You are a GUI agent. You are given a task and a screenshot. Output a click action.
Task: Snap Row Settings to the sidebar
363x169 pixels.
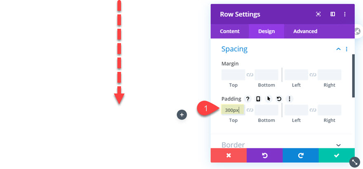[332, 14]
